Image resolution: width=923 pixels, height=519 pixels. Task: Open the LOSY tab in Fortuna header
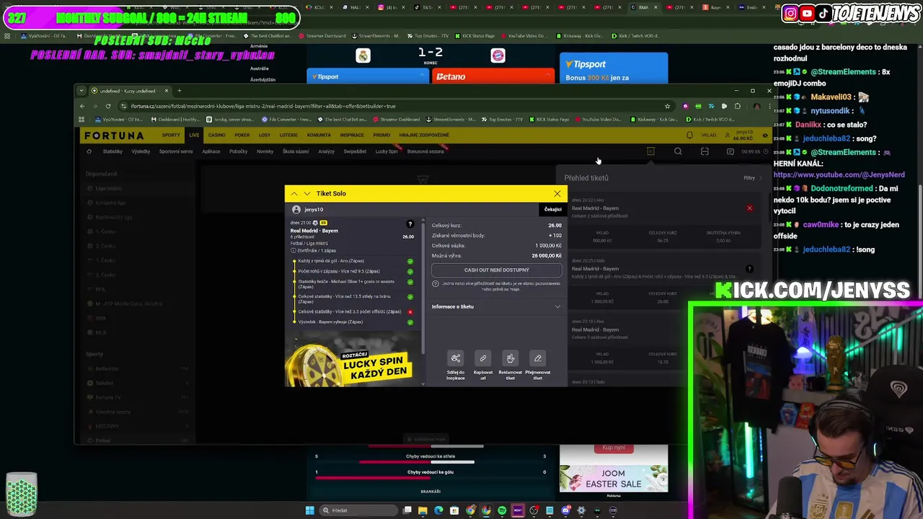click(265, 135)
